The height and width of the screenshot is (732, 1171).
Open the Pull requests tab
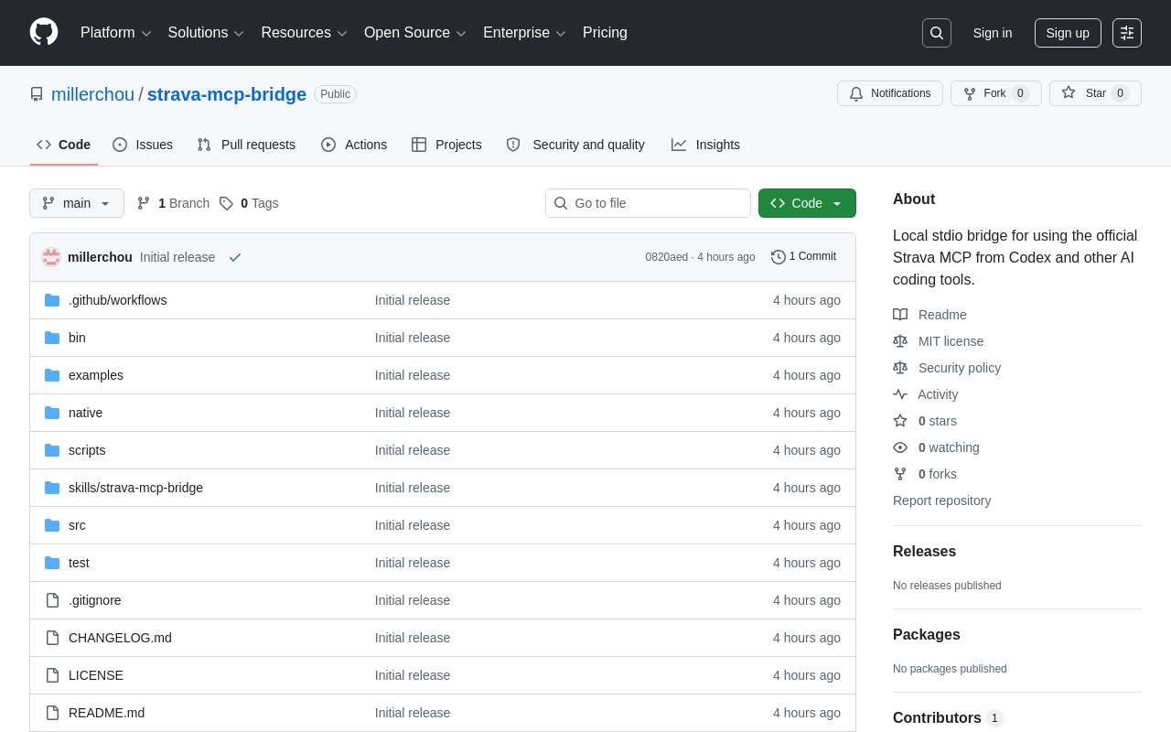pyautogui.click(x=246, y=145)
